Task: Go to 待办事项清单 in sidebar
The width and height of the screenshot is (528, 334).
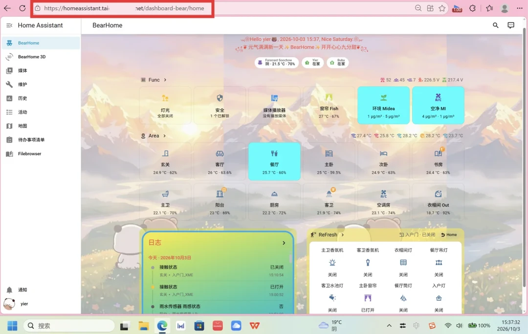Action: 41,140
